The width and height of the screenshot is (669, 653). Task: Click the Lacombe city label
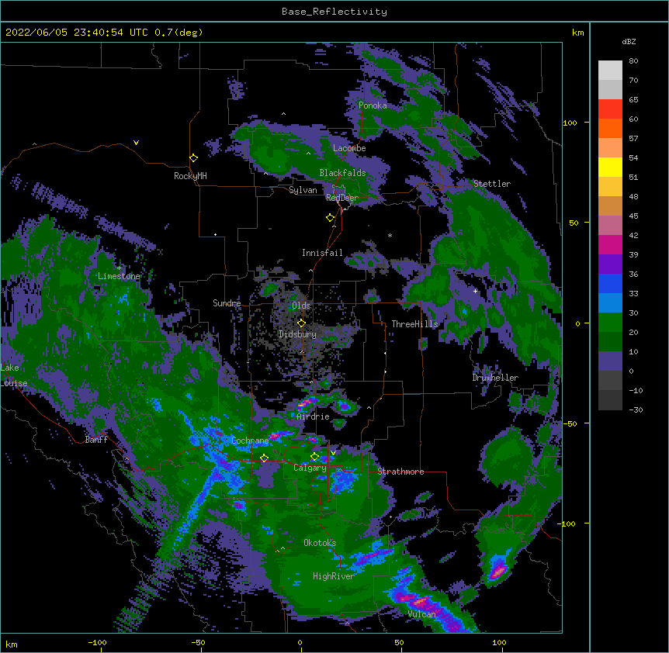(349, 148)
